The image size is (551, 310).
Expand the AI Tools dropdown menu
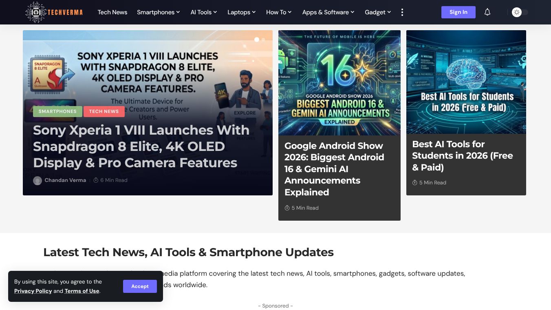(204, 12)
